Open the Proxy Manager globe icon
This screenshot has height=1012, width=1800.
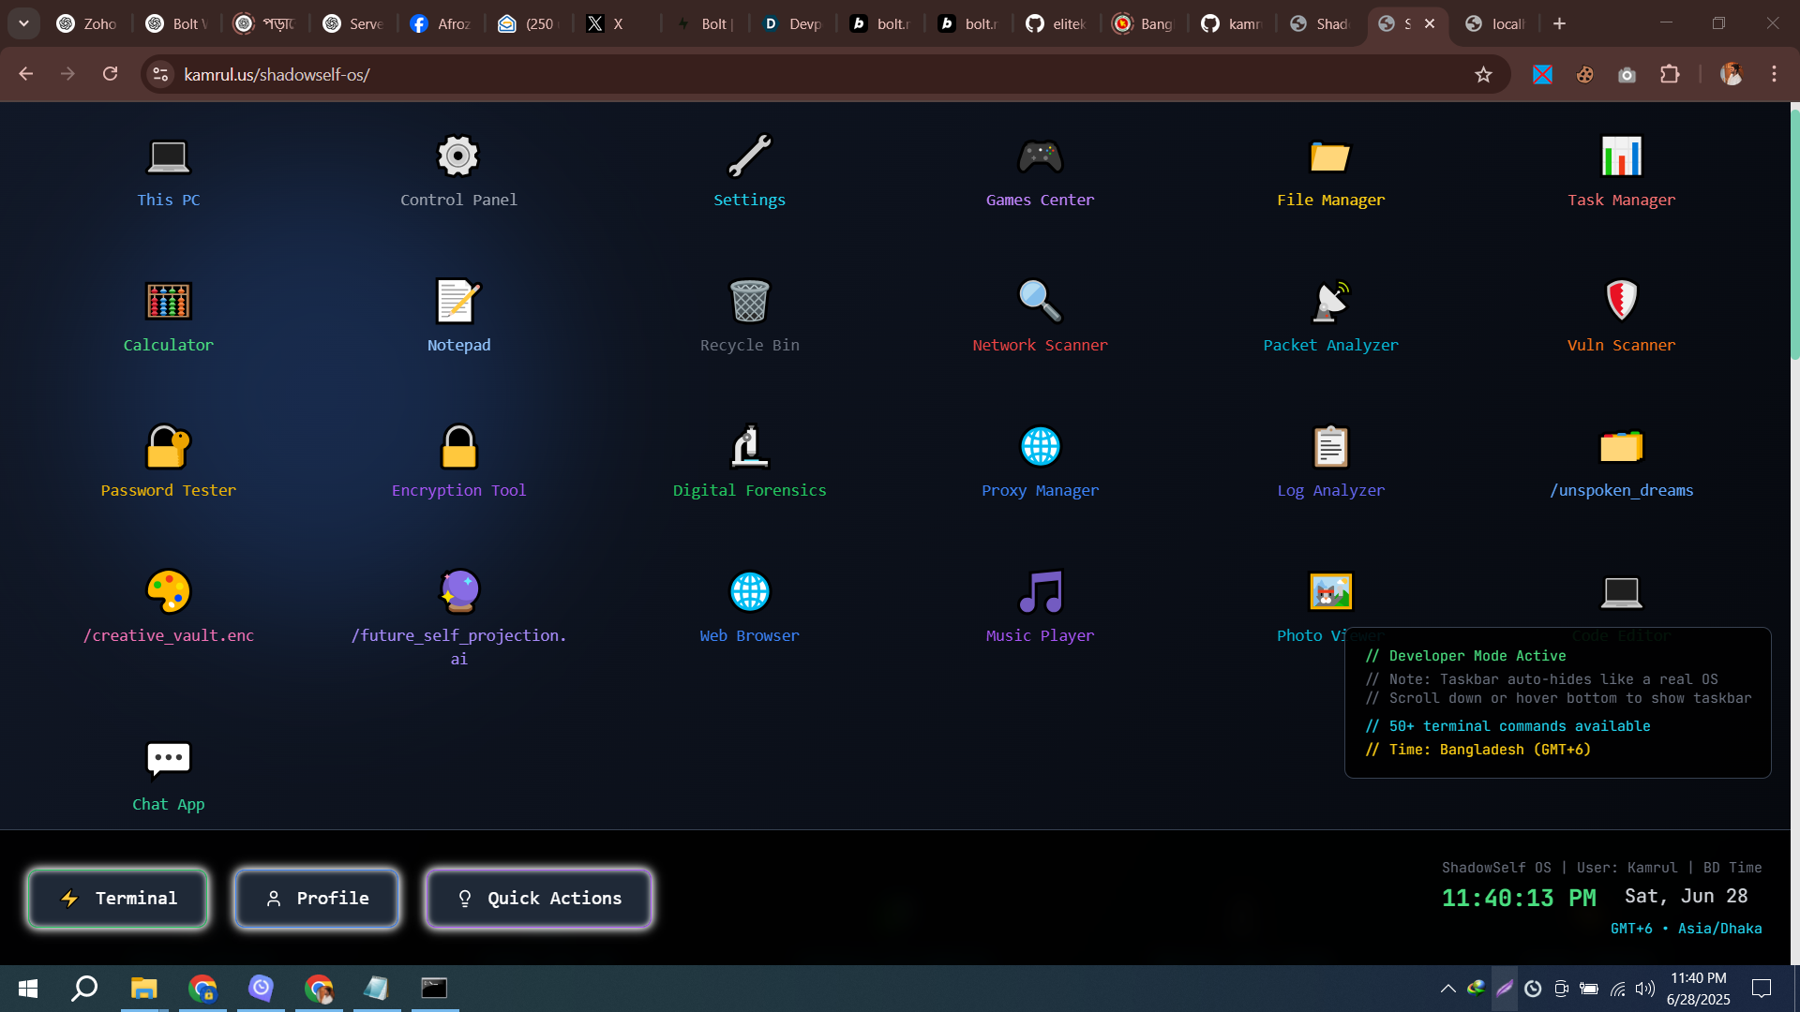tap(1040, 447)
